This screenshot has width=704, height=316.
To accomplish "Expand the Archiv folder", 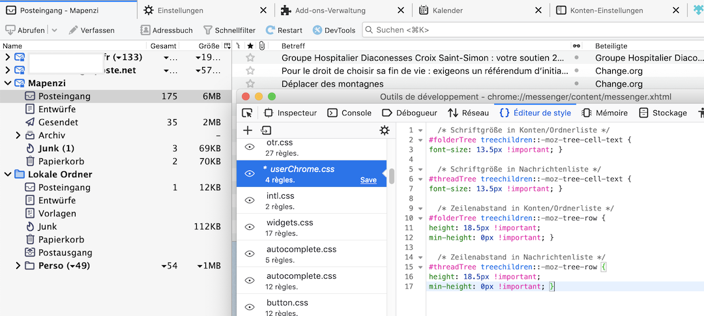I will coord(18,136).
